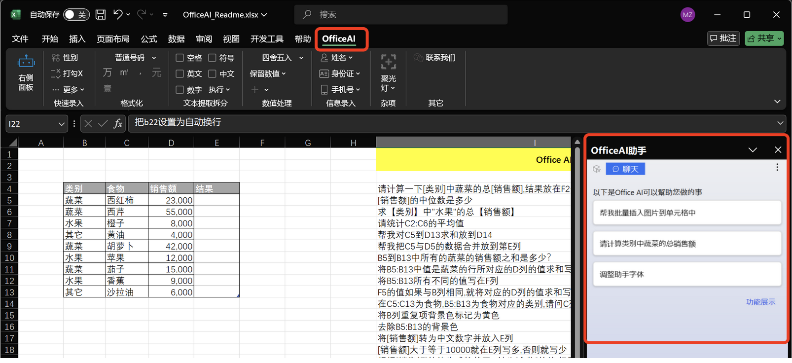Switch to the 公式 ribbon tab
Image resolution: width=792 pixels, height=363 pixels.
(x=148, y=39)
